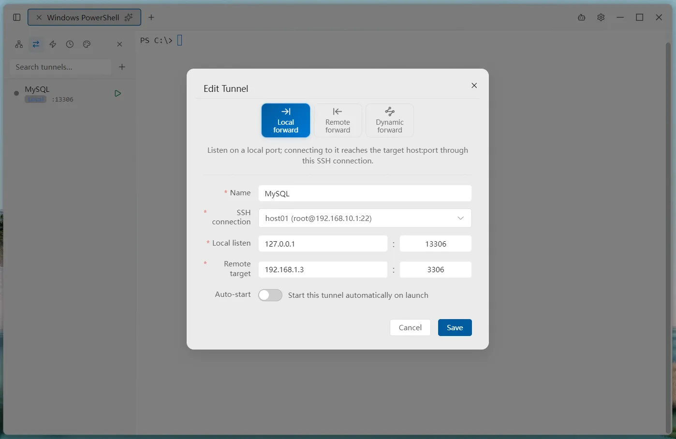The width and height of the screenshot is (676, 439).
Task: Save the tunnel configuration
Action: tap(455, 327)
